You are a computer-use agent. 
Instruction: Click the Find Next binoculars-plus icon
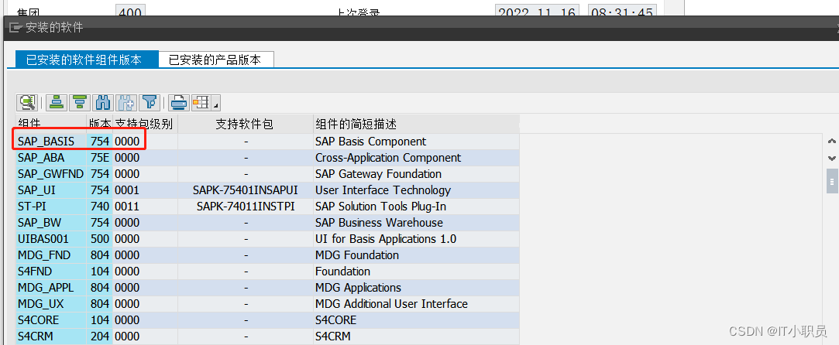126,102
